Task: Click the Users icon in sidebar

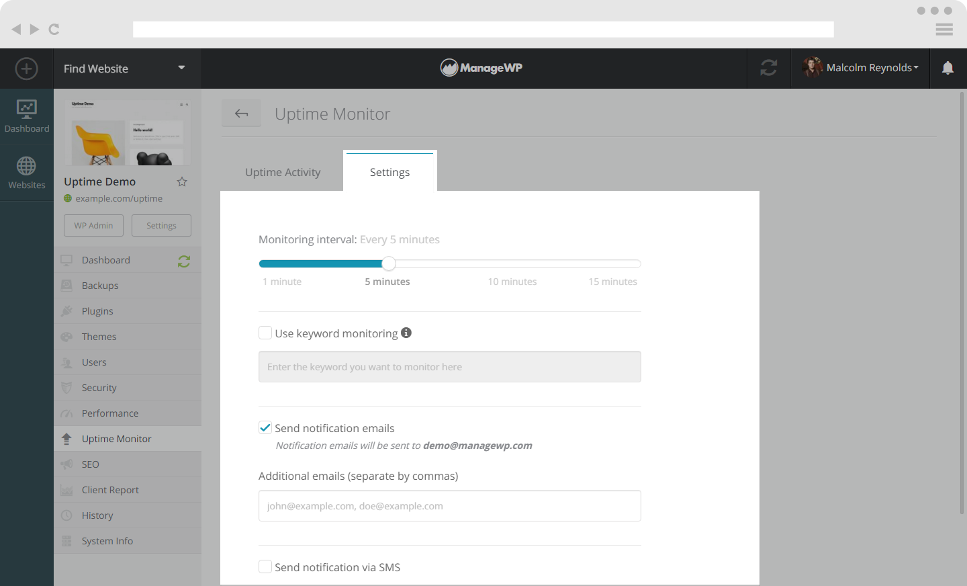Action: (x=66, y=362)
